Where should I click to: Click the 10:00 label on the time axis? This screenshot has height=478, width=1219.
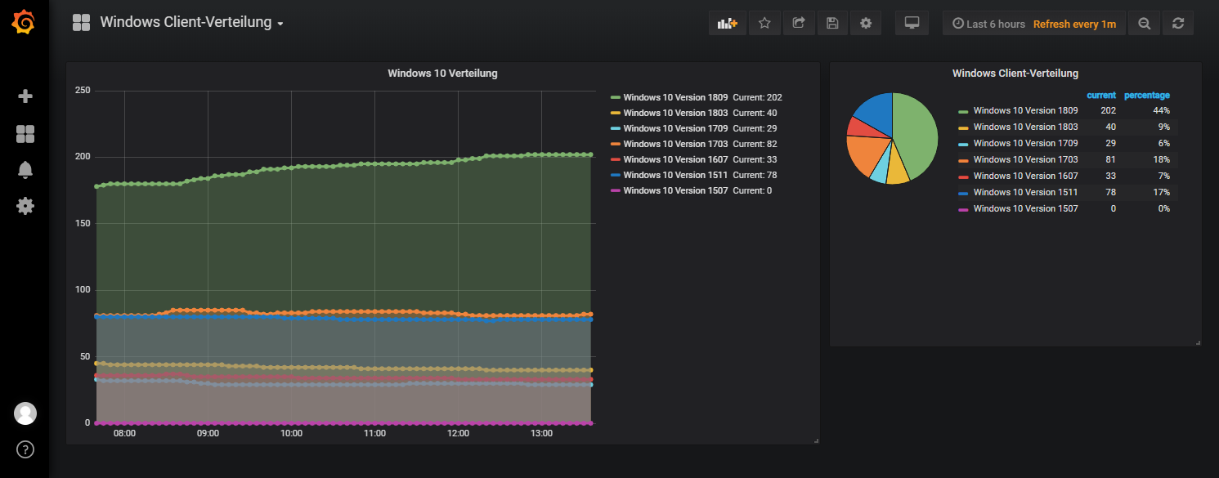point(291,433)
